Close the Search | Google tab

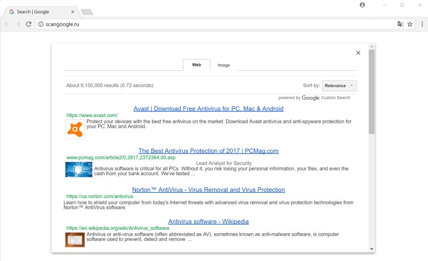tap(73, 12)
